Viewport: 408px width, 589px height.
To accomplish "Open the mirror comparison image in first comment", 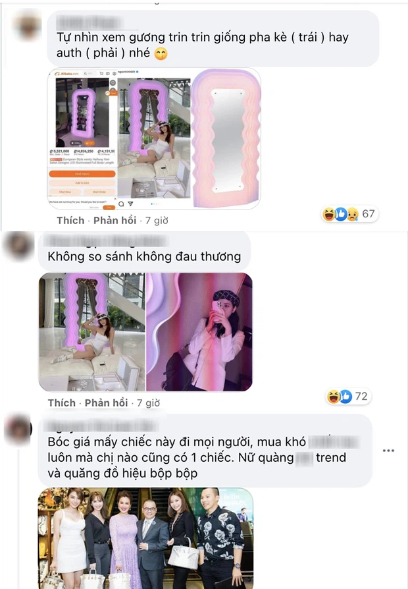I will [x=154, y=138].
